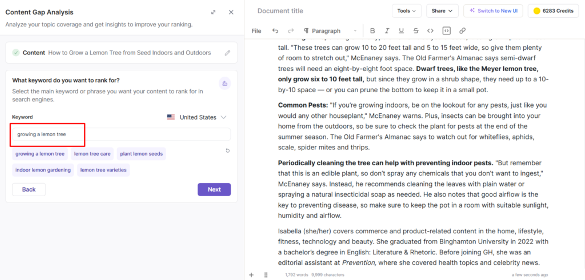Click the 'Common Pests:' bold text
Screen dimensions: 585x280
coord(303,105)
